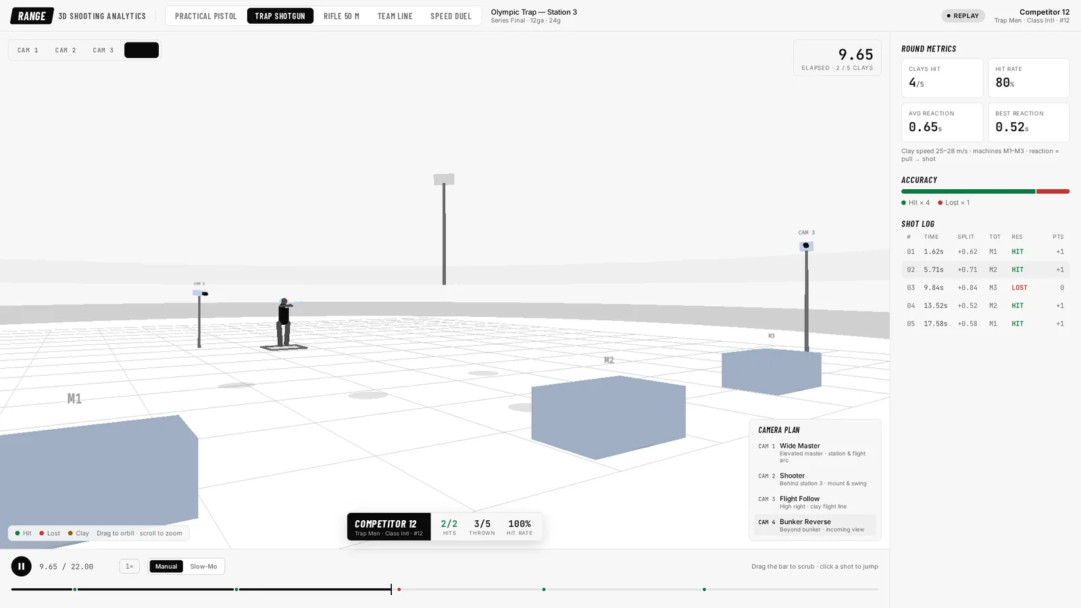Pause playback with the round pause button
This screenshot has height=608, width=1081.
[x=21, y=566]
